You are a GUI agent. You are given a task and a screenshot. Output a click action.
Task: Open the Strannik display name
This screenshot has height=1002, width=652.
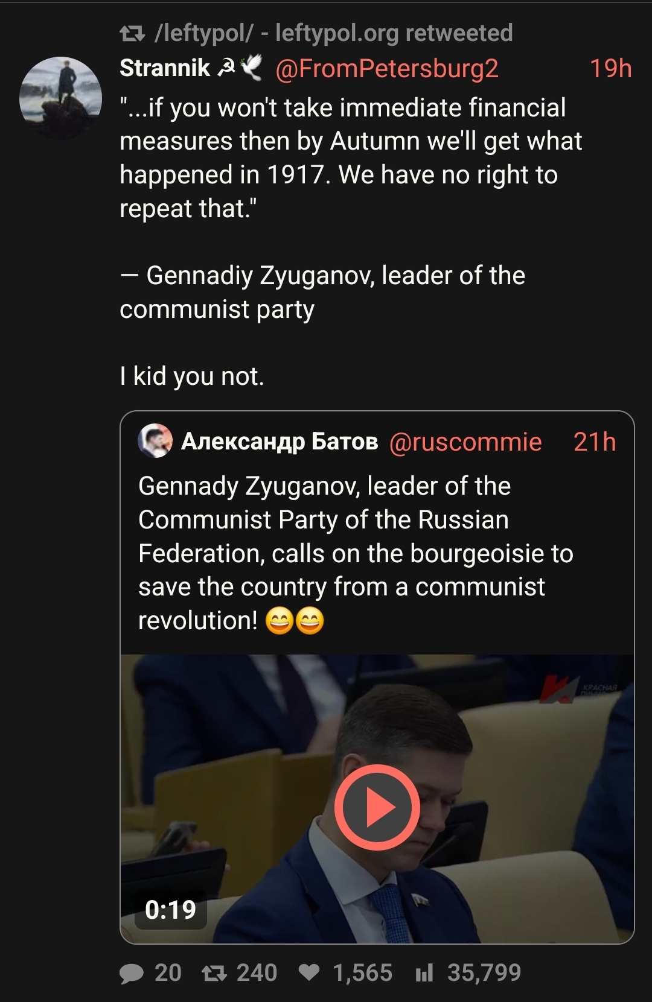tap(164, 68)
